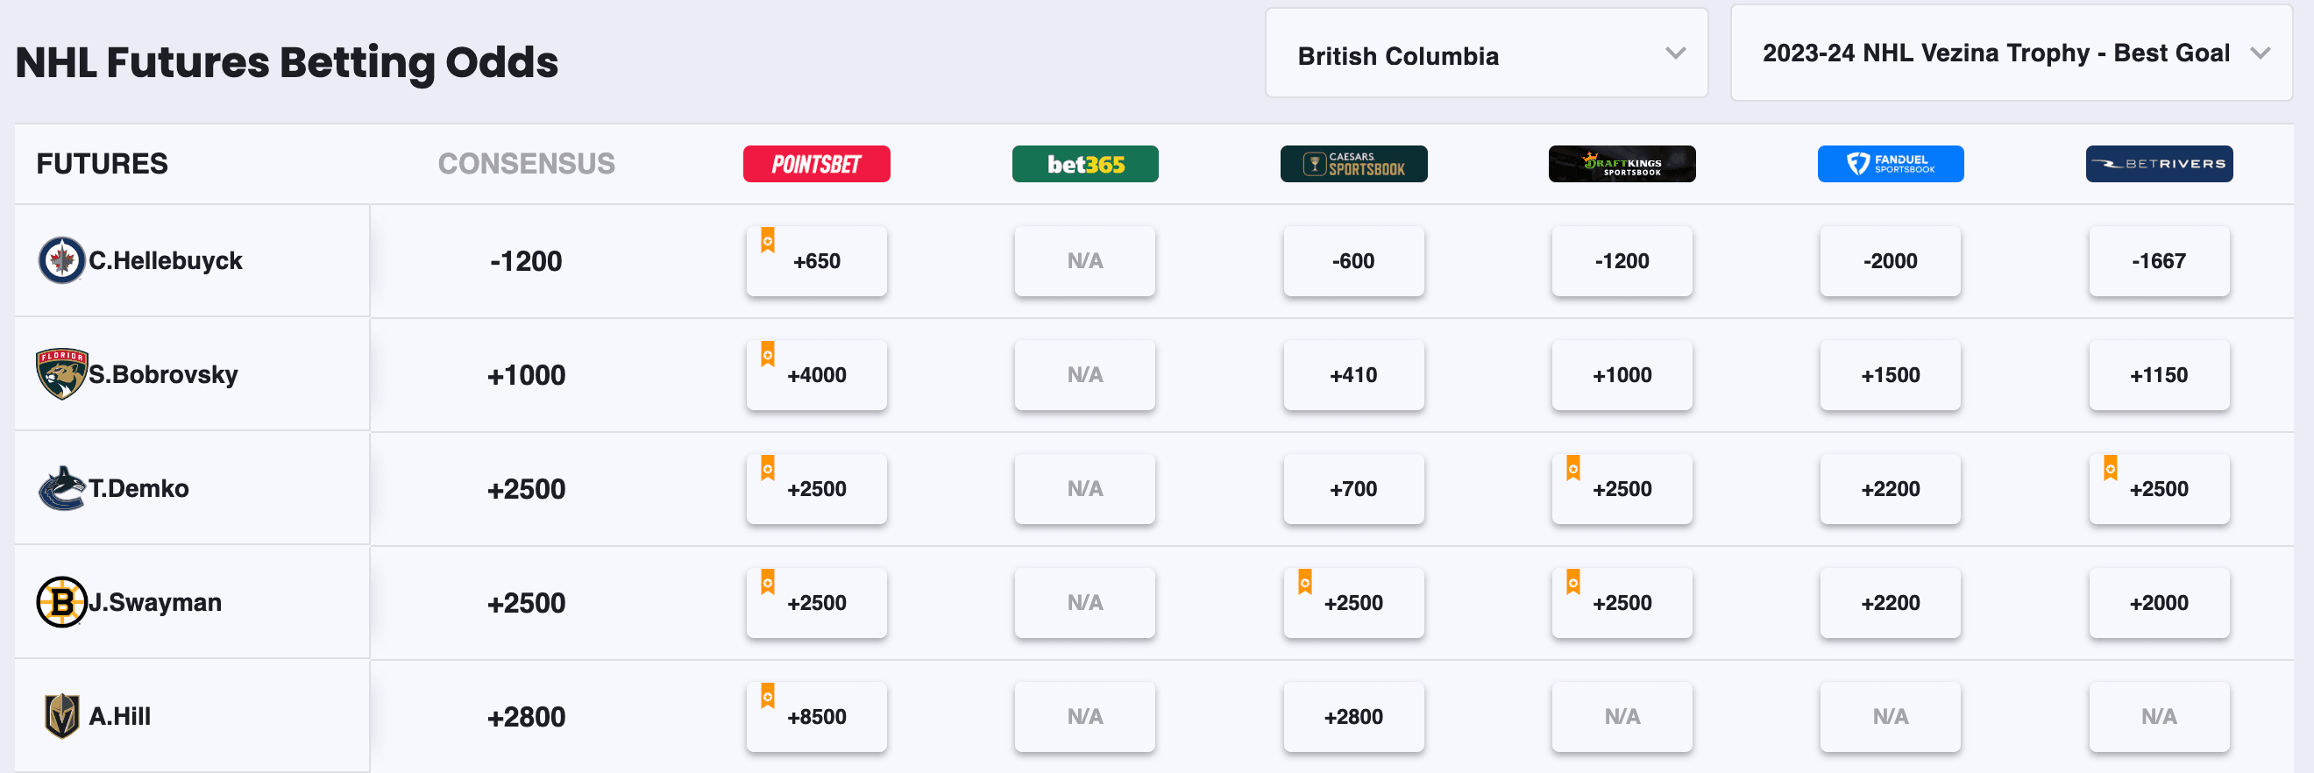Select BetRivers +2500 odds for T.Demko
This screenshot has width=2314, height=773.
pos(2159,489)
